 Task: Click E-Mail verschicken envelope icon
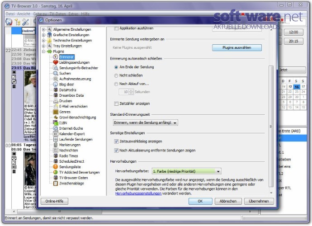pos(56,106)
